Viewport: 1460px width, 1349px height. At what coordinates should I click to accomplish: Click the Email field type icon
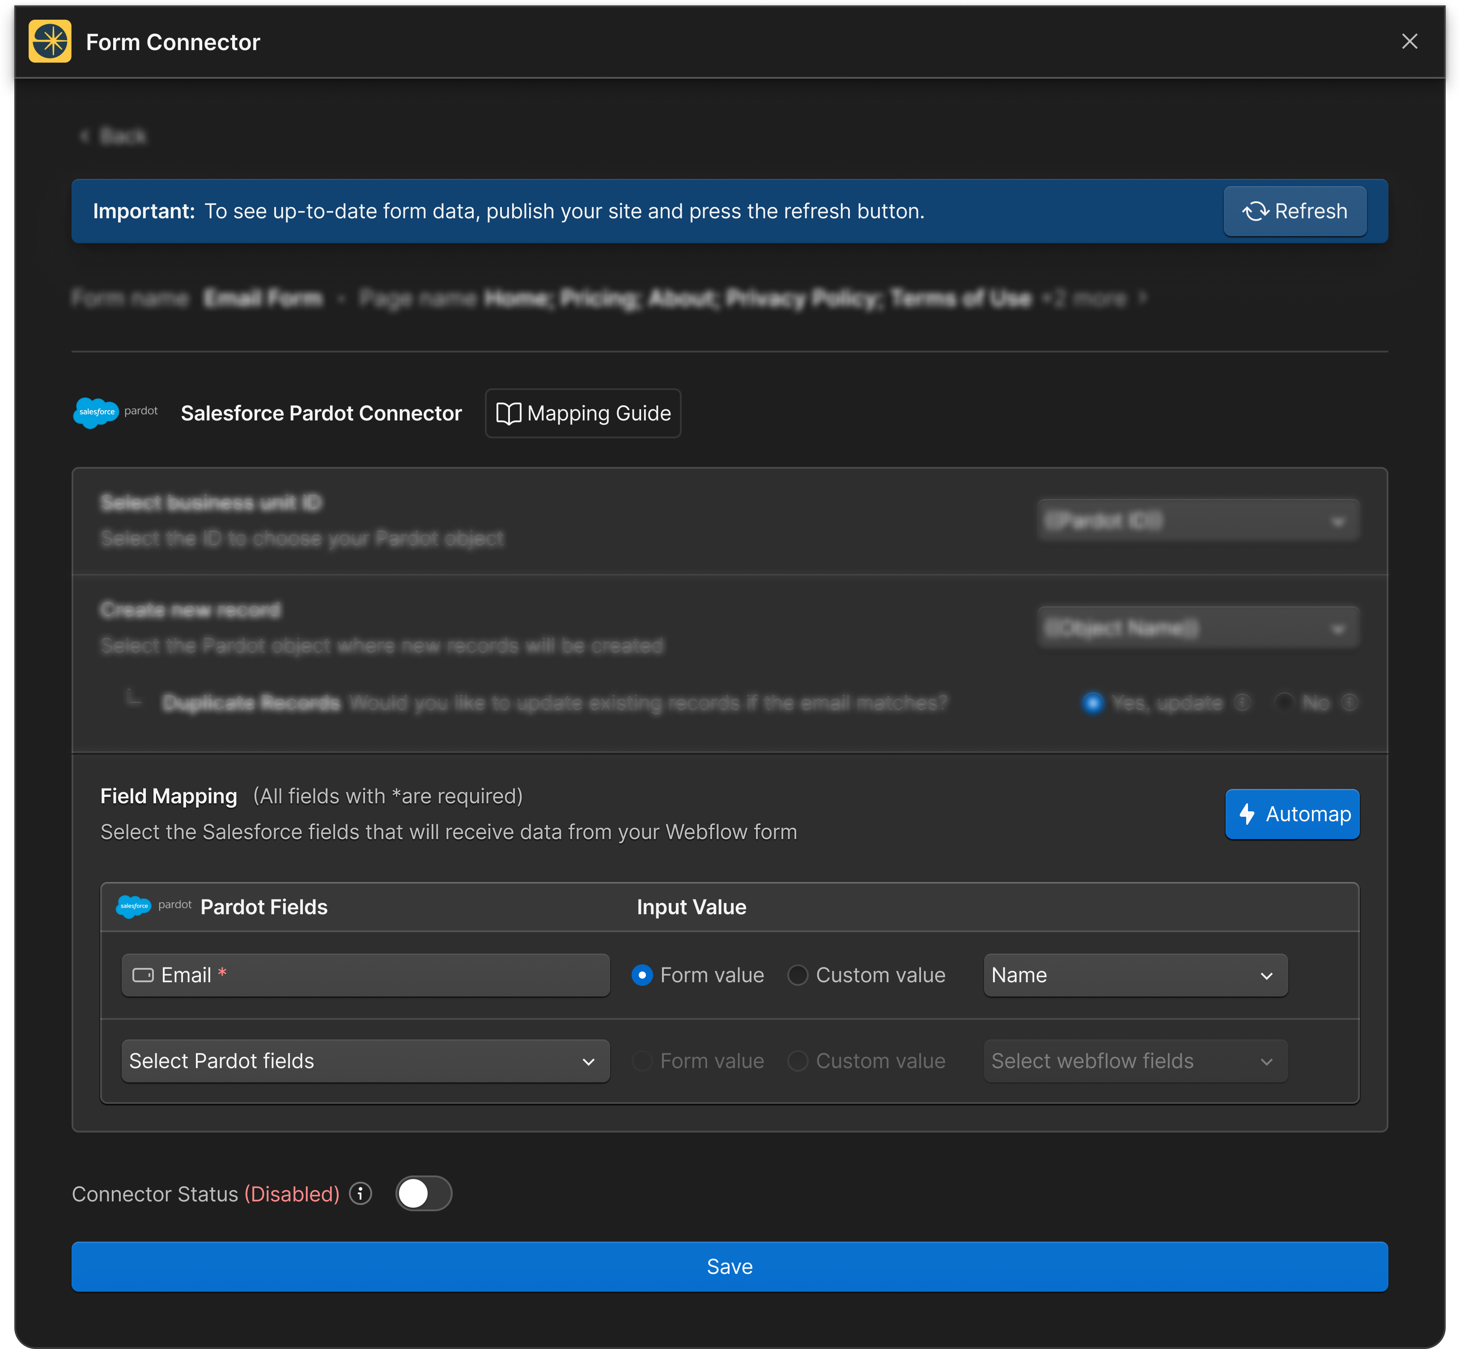143,975
